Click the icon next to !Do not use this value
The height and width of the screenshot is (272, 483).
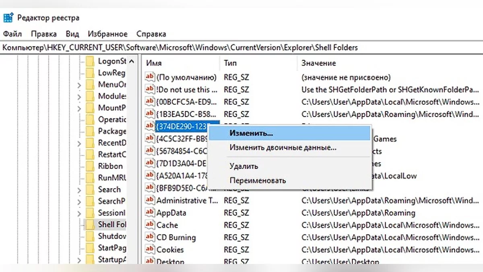coord(150,89)
